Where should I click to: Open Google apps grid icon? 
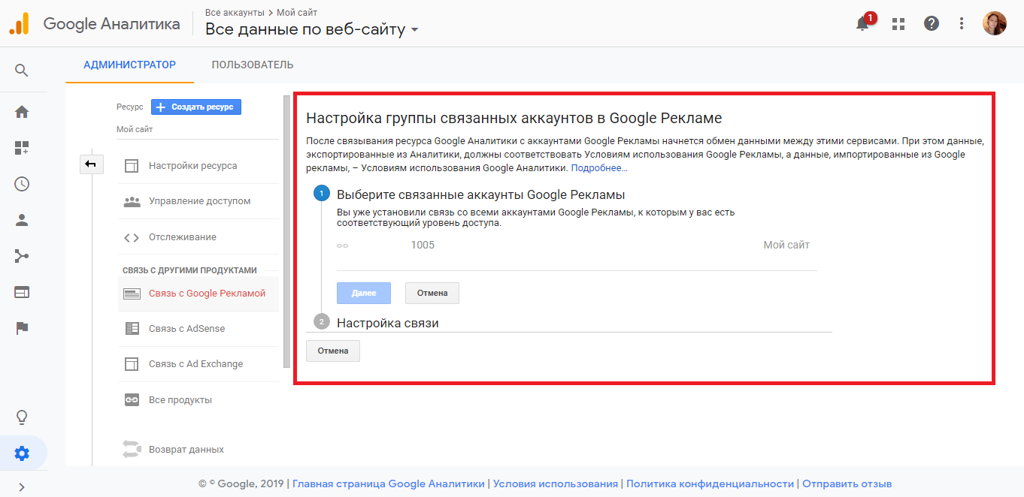pyautogui.click(x=898, y=23)
